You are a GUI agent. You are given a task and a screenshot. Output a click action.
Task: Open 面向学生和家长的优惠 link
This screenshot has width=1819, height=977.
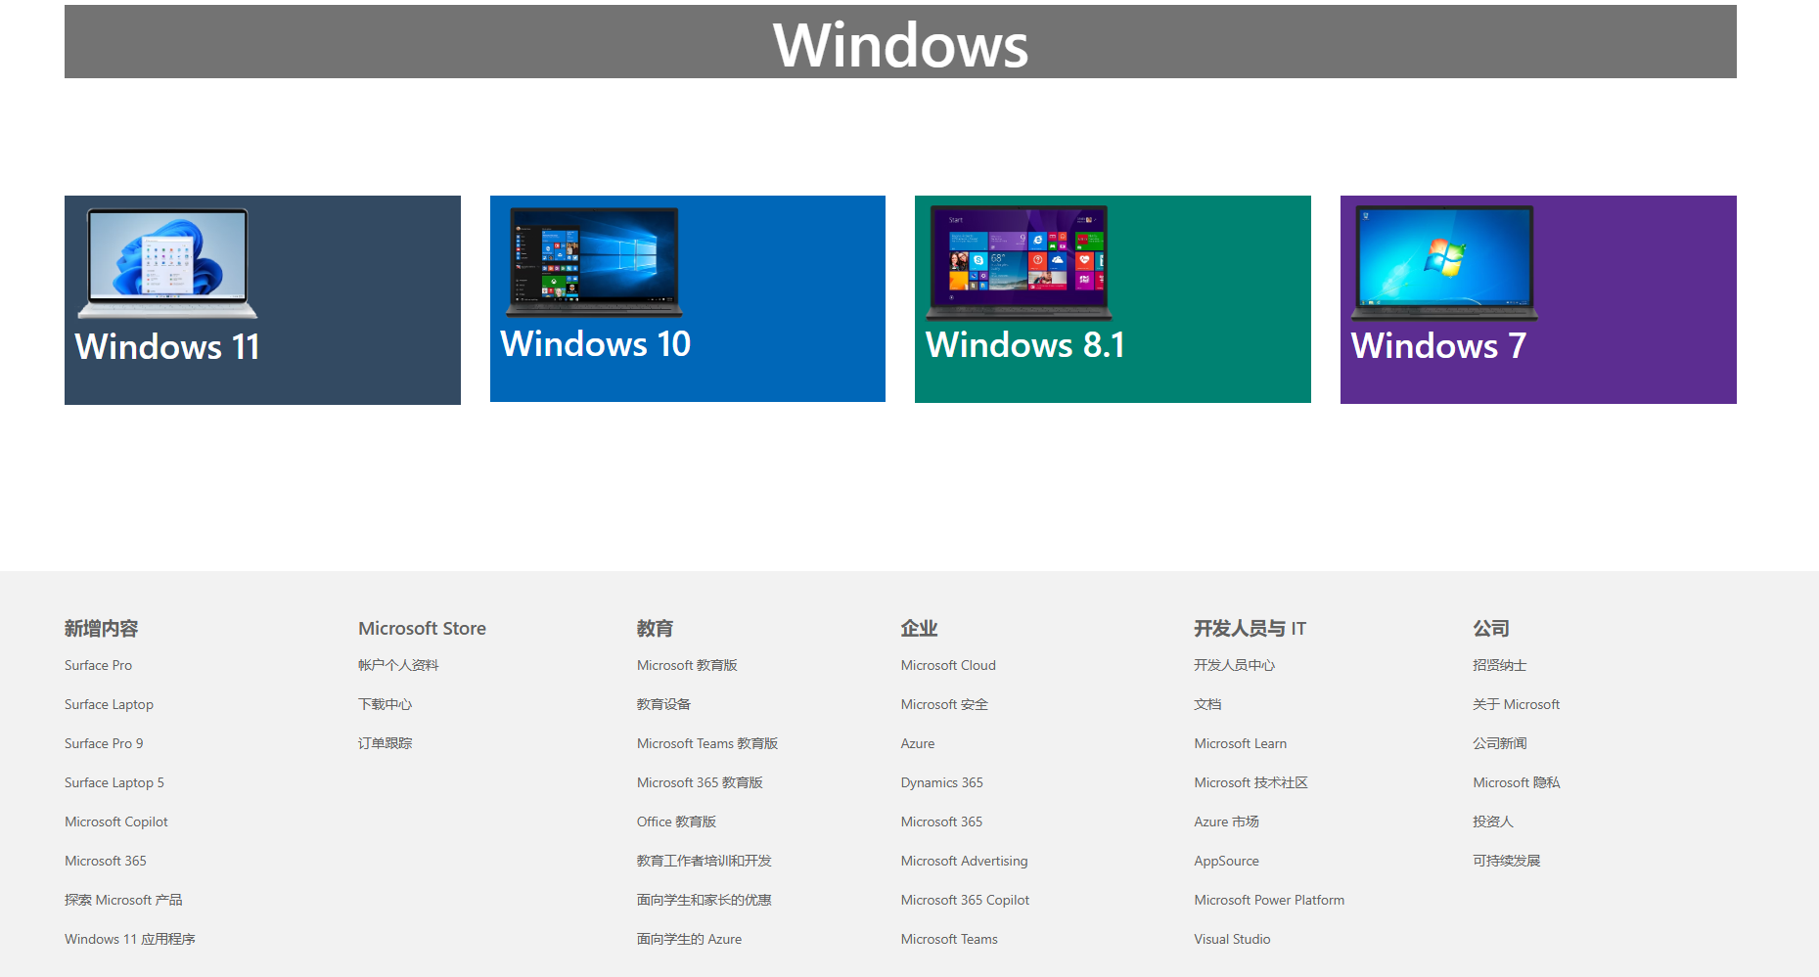click(705, 900)
